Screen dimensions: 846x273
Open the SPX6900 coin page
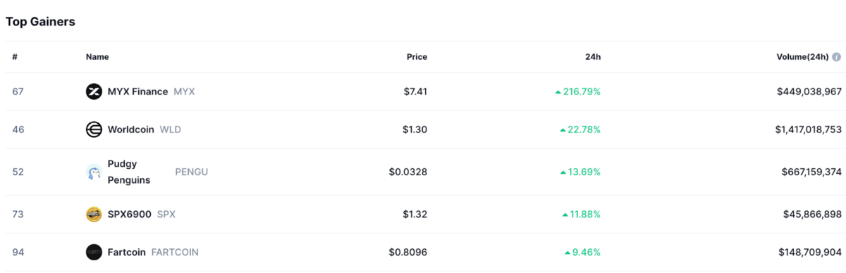coord(129,214)
